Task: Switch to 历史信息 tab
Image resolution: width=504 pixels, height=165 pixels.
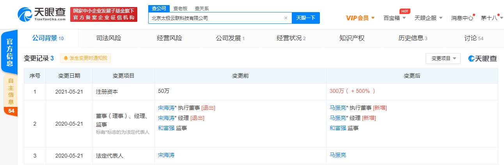Action: coord(413,38)
